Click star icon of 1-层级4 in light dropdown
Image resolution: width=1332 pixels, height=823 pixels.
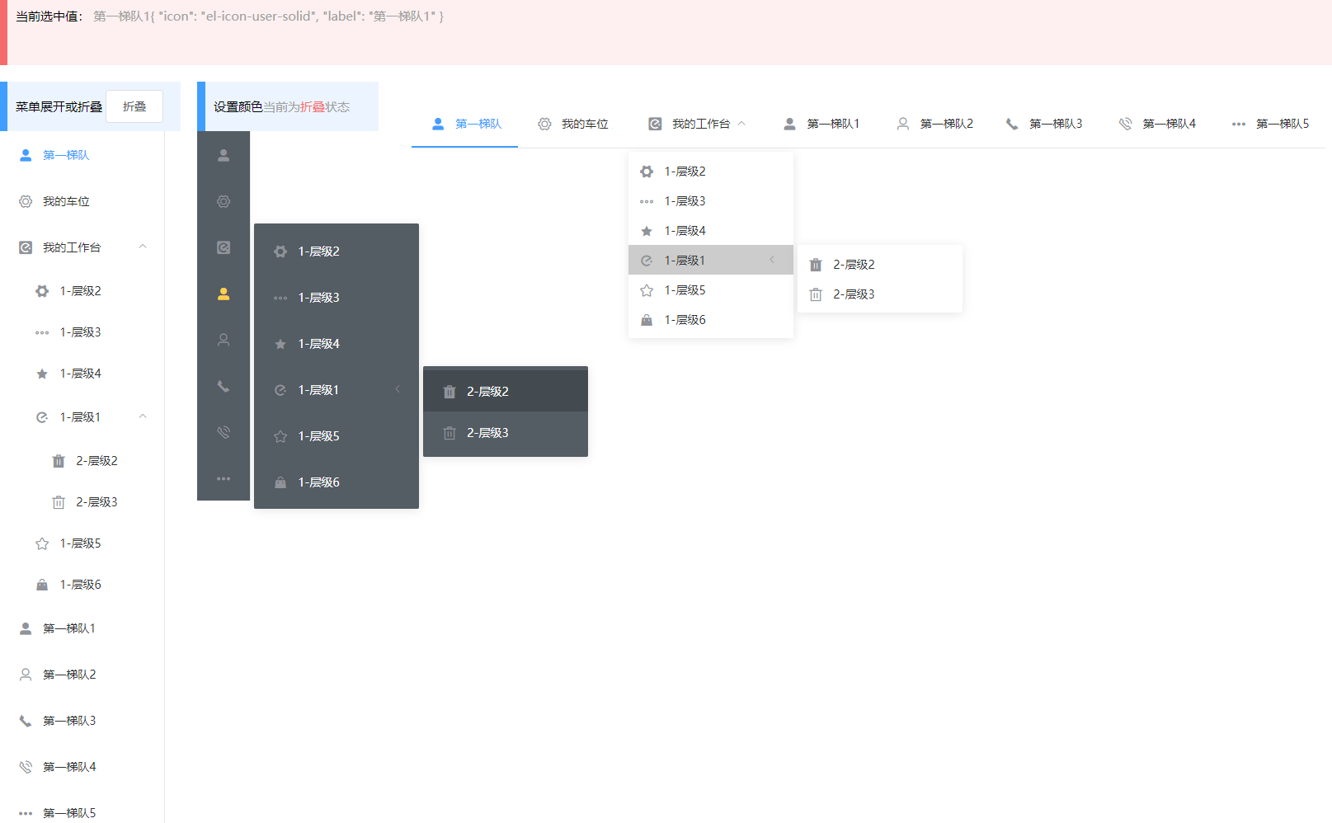pos(647,231)
